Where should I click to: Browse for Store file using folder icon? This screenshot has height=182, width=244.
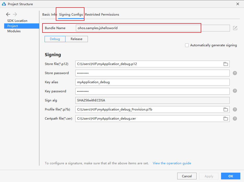point(226,64)
